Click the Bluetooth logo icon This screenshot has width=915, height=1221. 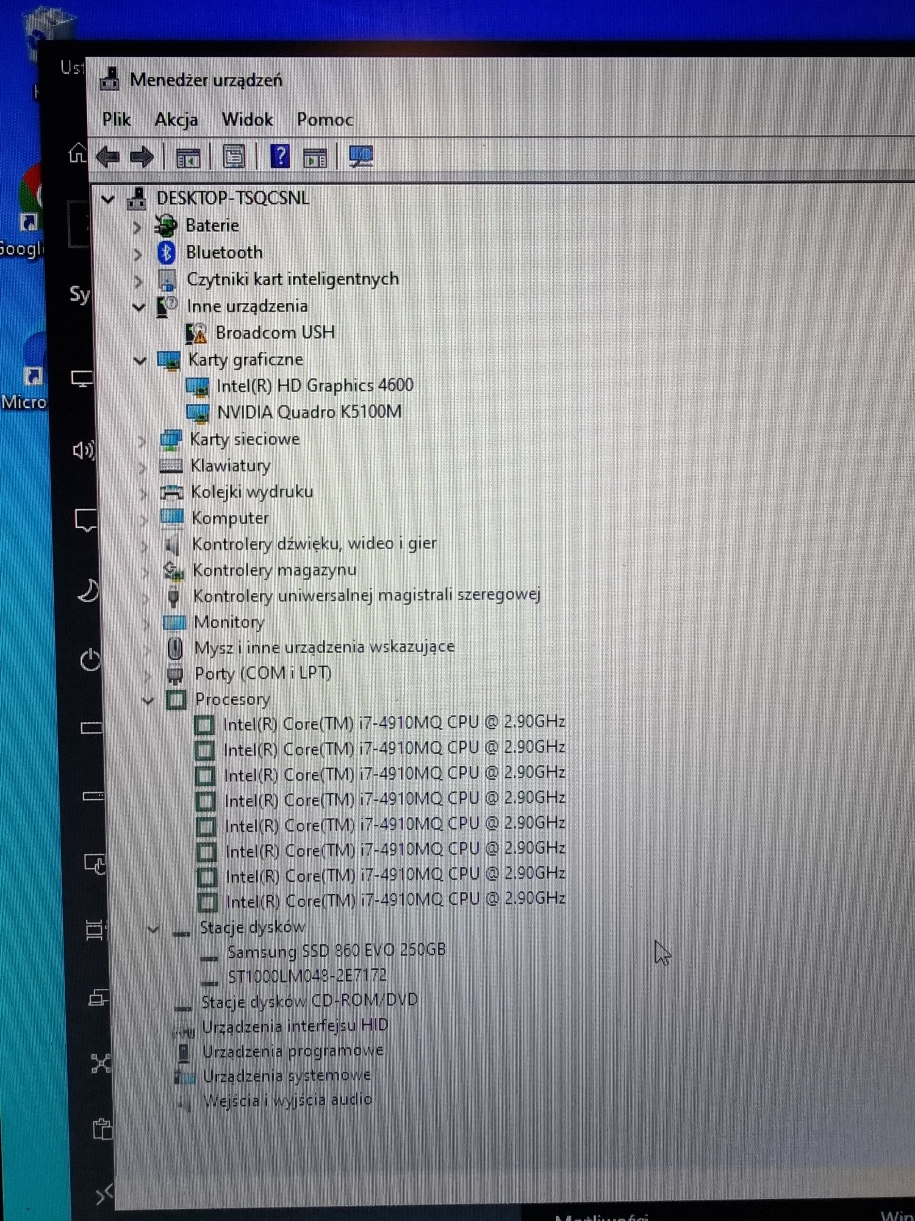click(x=166, y=252)
